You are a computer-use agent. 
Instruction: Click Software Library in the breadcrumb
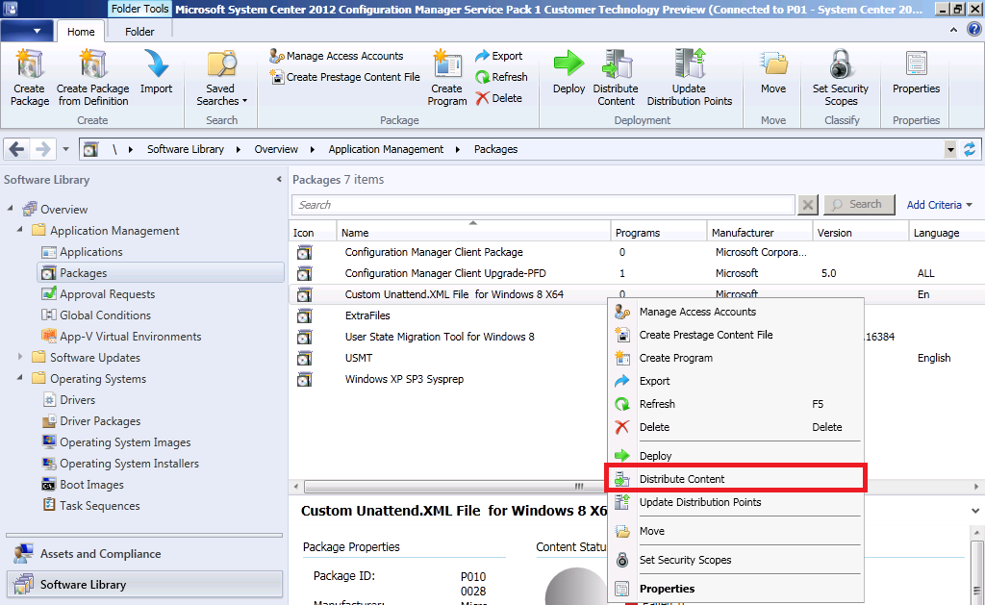(186, 149)
